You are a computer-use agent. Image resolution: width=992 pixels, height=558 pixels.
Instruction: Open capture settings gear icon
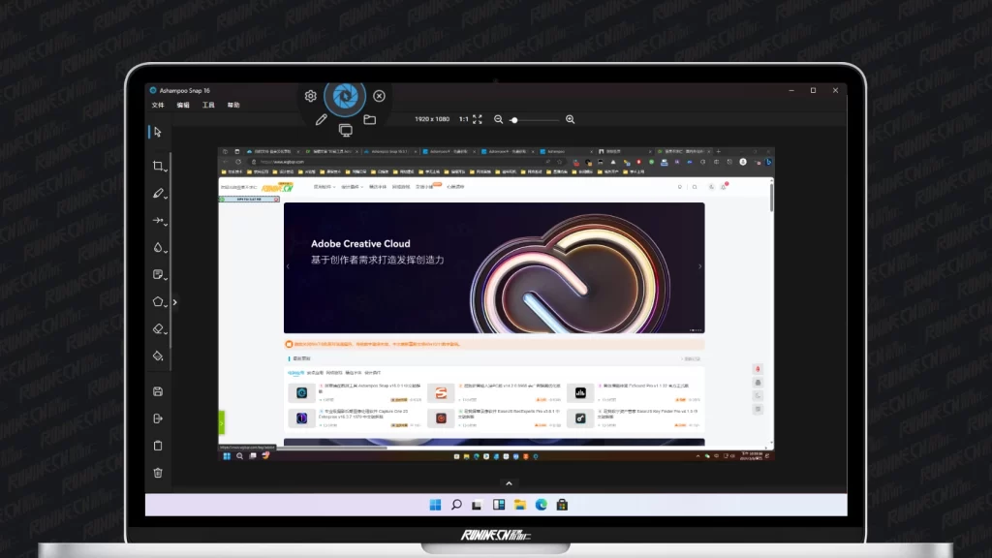click(x=310, y=96)
